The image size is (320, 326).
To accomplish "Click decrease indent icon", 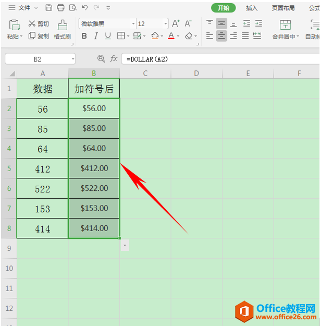I will pyautogui.click(x=247, y=23).
